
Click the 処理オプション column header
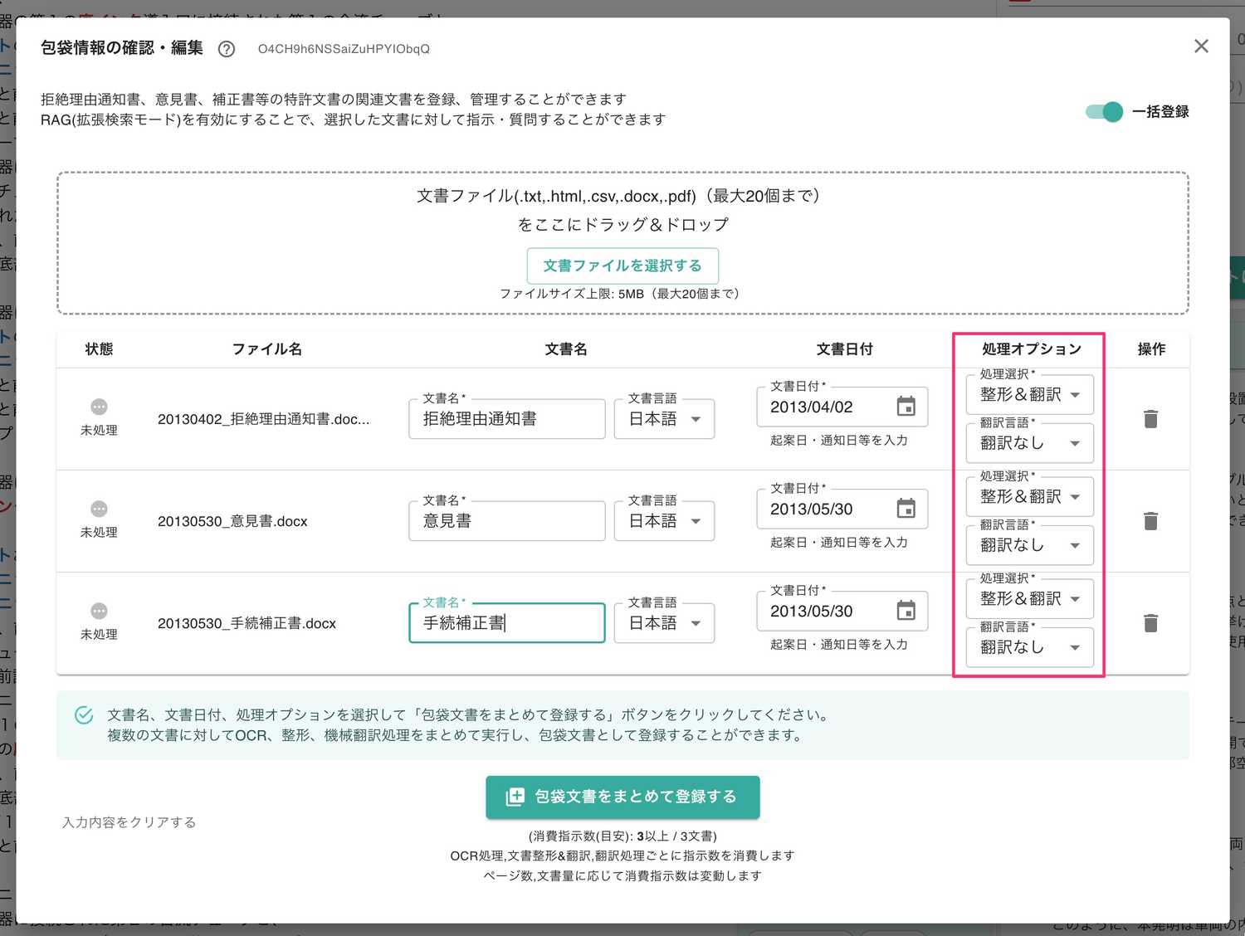tap(1032, 349)
